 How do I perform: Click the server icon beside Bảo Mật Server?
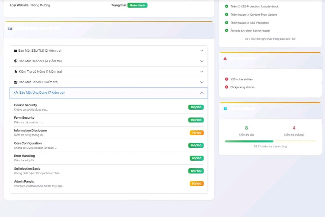(x=15, y=82)
